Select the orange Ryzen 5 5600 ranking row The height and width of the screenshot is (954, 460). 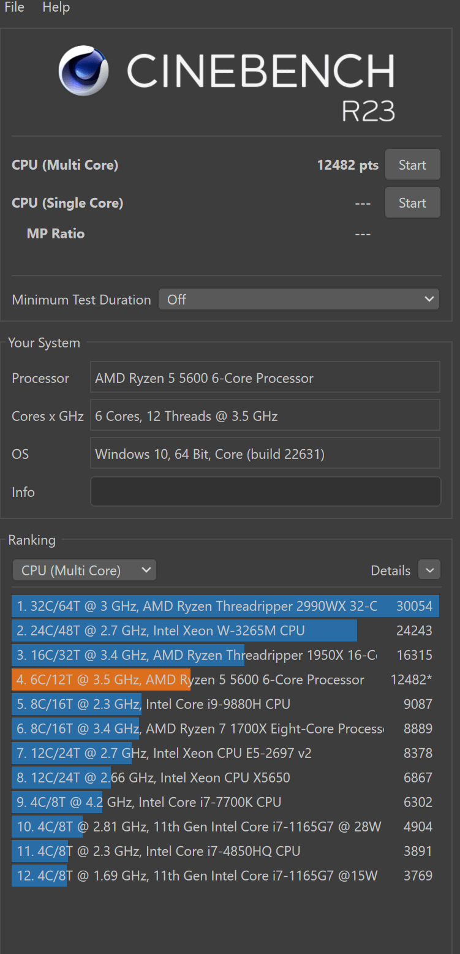tap(225, 680)
